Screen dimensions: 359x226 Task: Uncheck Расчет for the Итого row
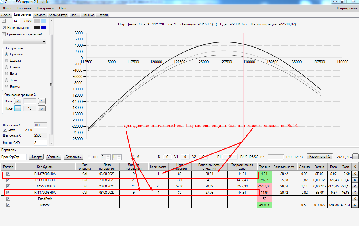(8, 205)
